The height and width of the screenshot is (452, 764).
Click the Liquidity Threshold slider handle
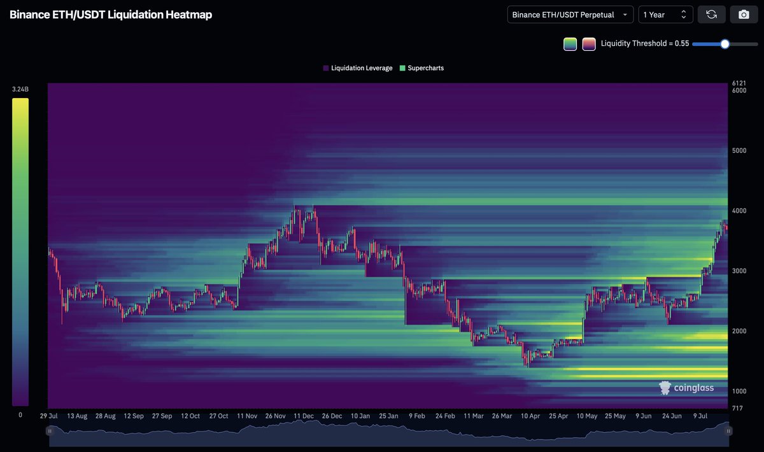pos(725,44)
